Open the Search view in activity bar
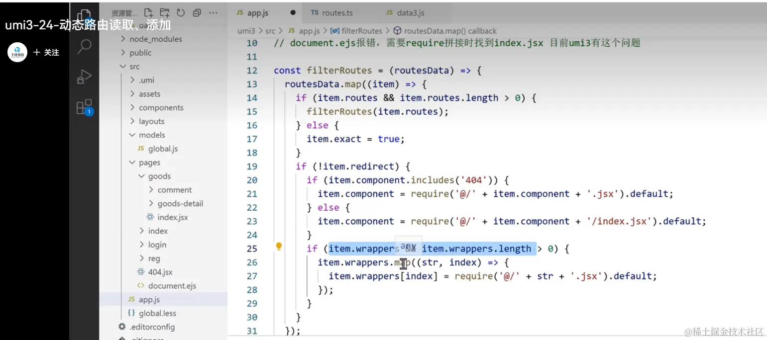 85,46
